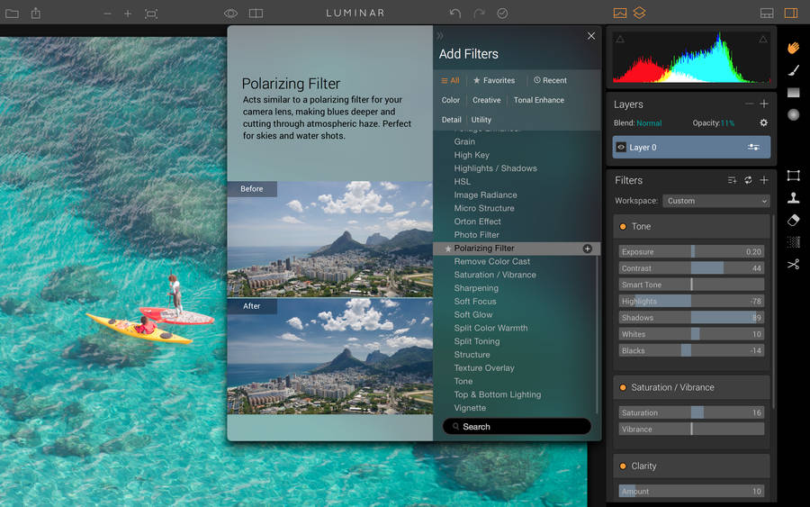Viewport: 810px width, 507px height.
Task: Click the reset filters refresh icon
Action: pos(748,180)
